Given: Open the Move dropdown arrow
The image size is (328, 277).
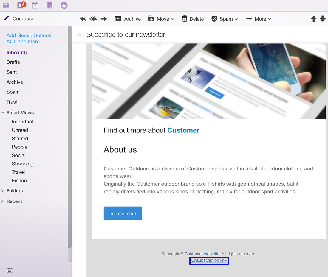Looking at the screenshot, I should pyautogui.click(x=173, y=19).
